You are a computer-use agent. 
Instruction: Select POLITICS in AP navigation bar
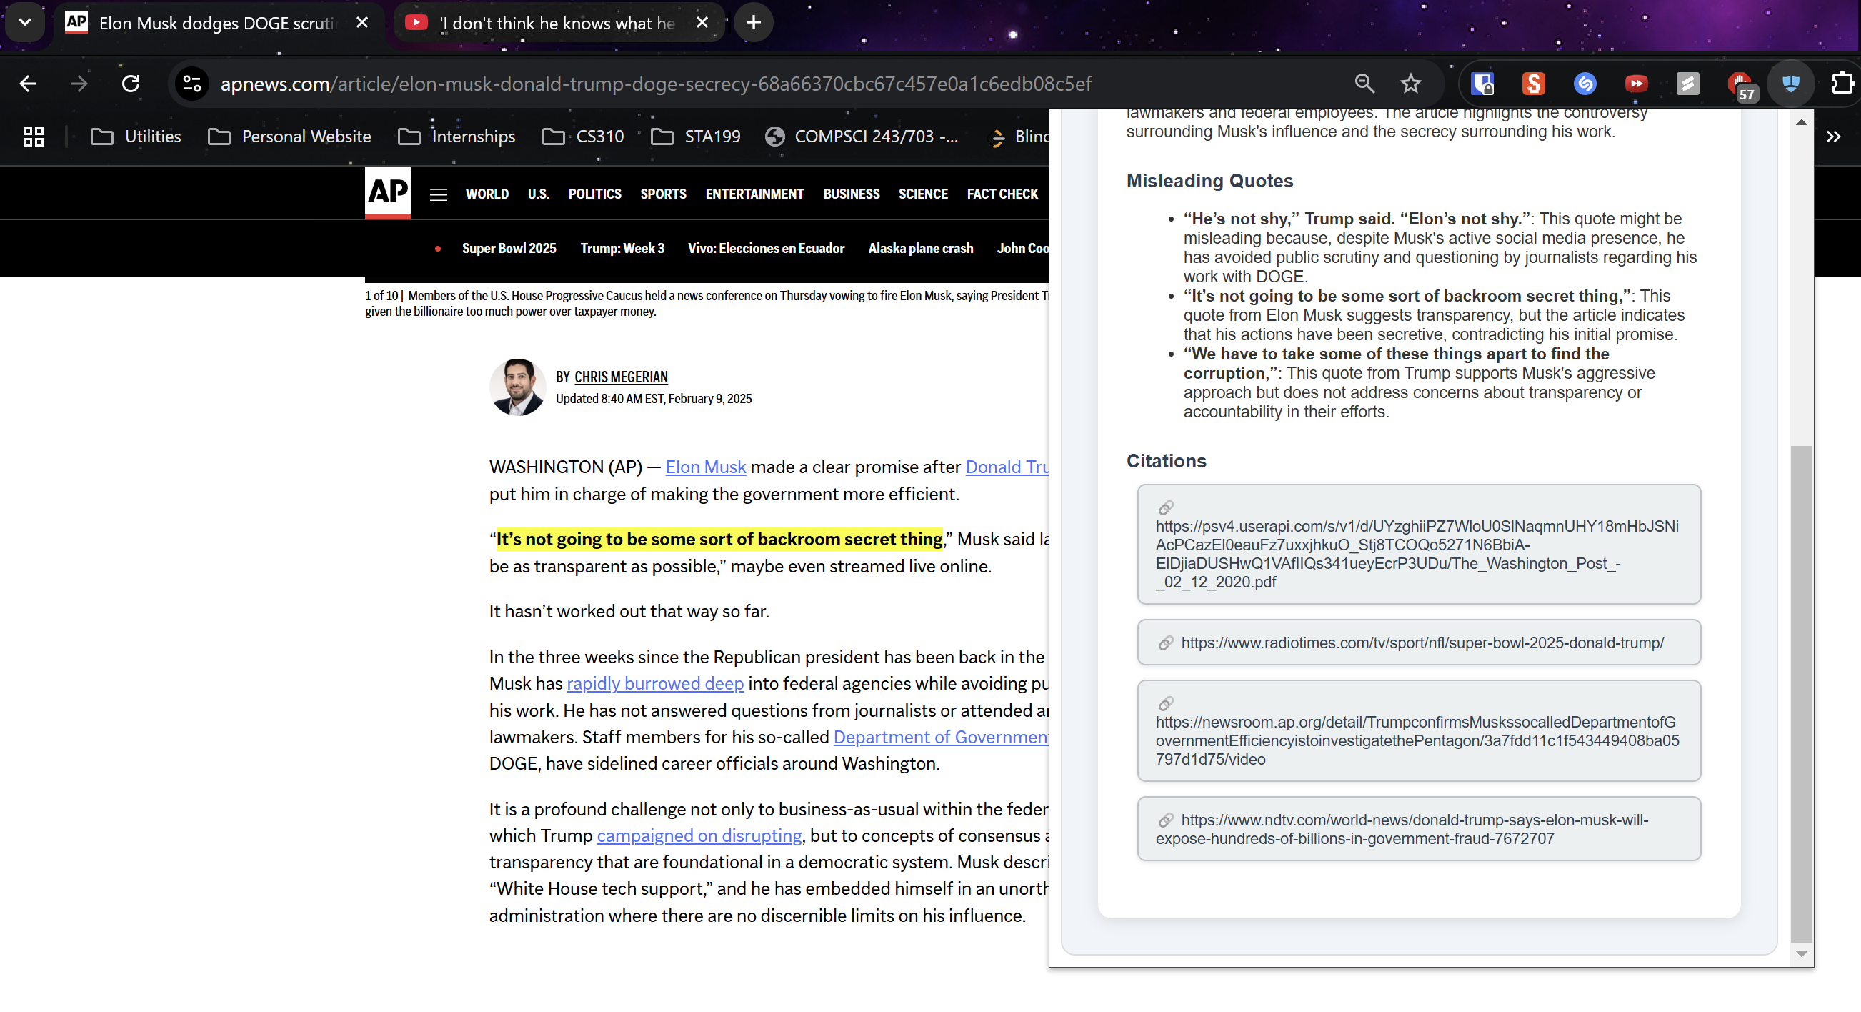tap(594, 194)
